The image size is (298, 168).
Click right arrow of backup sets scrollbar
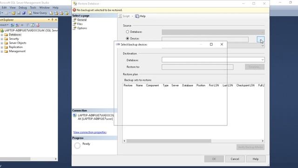click(x=263, y=141)
